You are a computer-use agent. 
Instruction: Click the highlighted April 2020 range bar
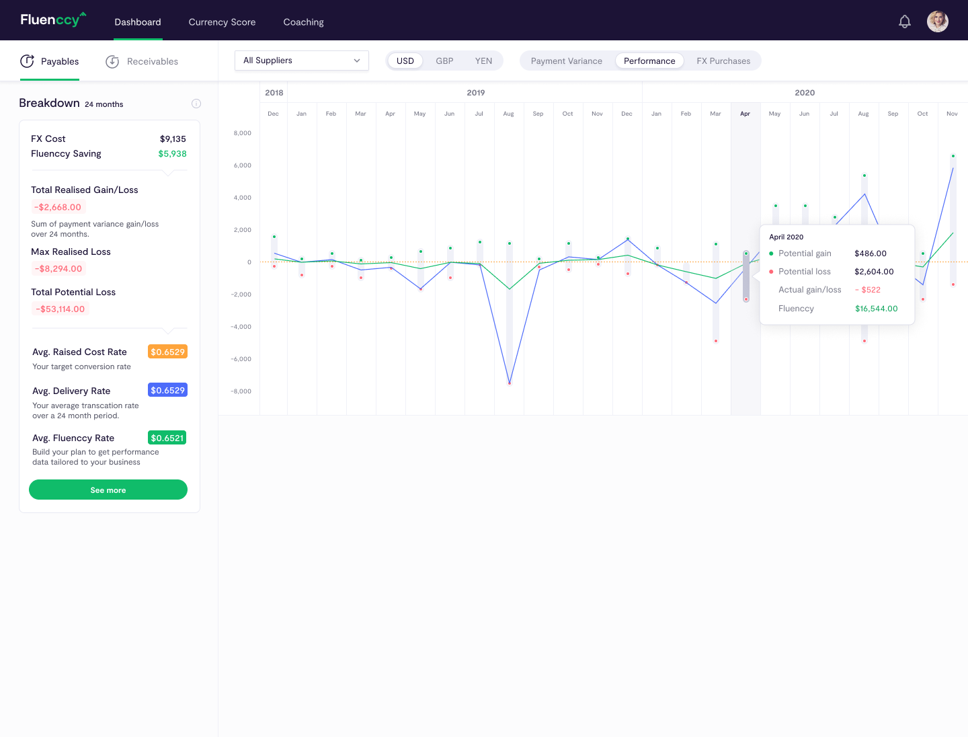(x=746, y=276)
